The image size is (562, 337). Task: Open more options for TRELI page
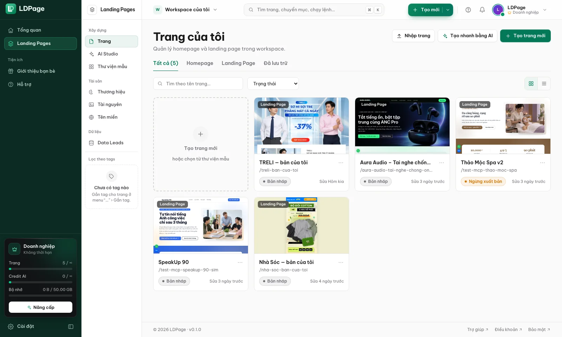[x=341, y=163]
